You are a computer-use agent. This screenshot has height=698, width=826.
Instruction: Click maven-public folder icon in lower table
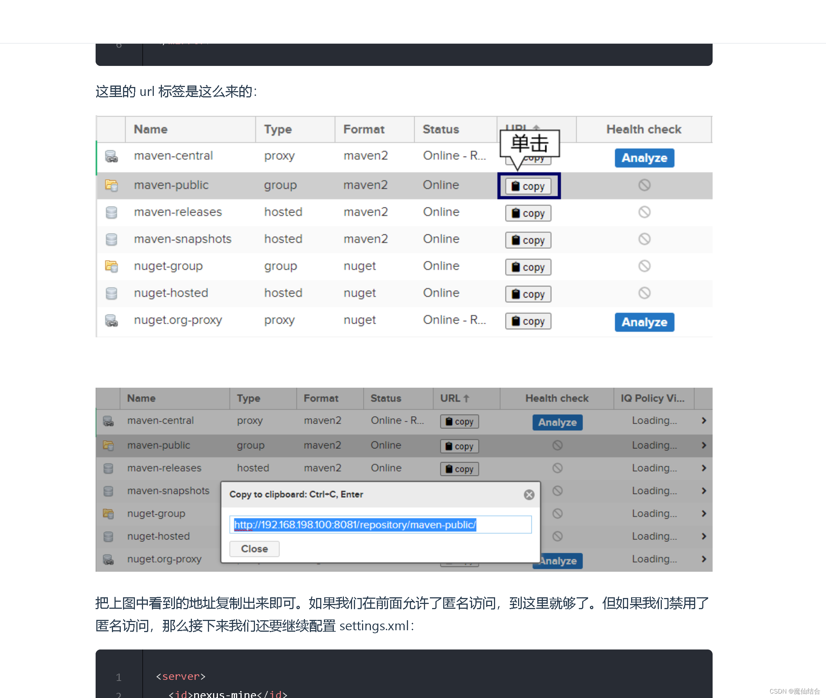108,445
